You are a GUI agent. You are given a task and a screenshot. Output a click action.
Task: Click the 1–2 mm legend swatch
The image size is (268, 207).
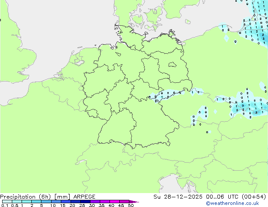[x=27, y=202]
